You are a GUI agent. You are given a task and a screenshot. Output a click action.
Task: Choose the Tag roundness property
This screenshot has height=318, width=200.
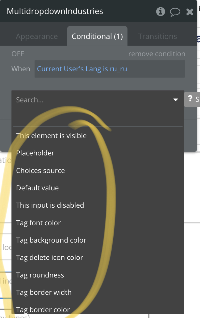tap(98, 275)
